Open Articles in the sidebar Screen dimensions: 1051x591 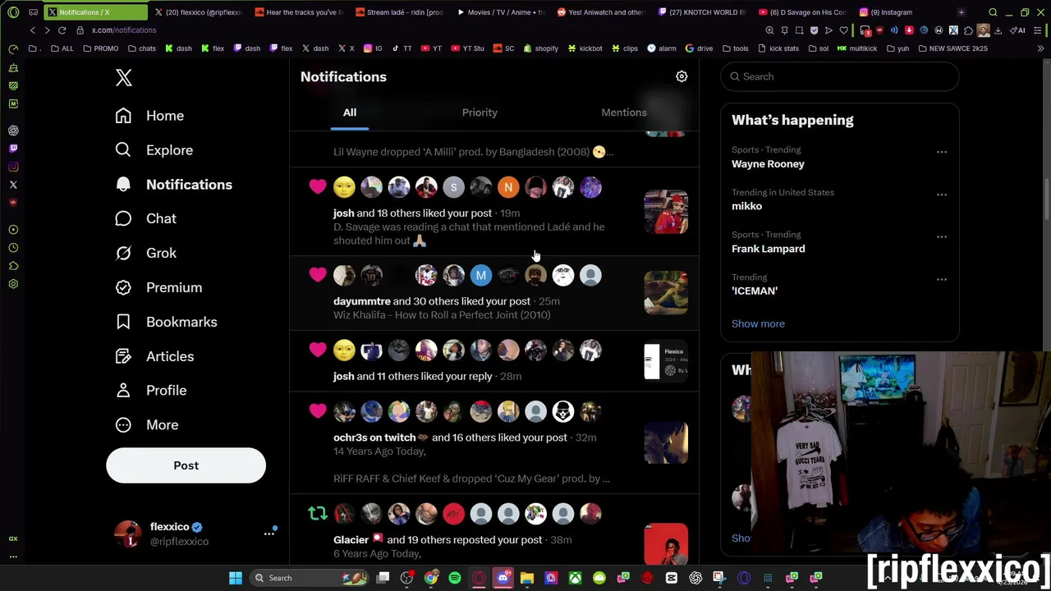tap(154, 356)
